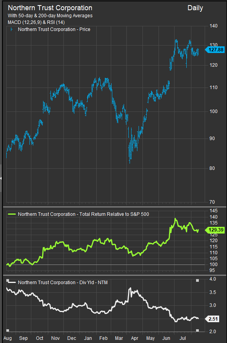This screenshot has width=227, height=343.
Task: Click the Dec label on the time axis
Action: point(72,338)
